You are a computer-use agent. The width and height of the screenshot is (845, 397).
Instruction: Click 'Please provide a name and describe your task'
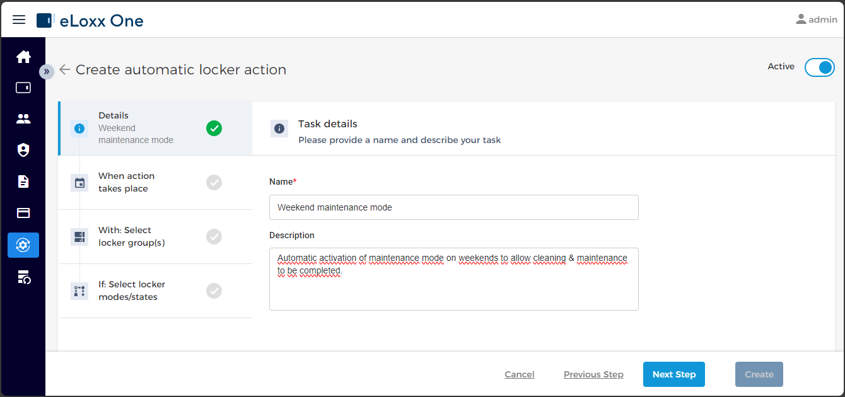pos(400,140)
